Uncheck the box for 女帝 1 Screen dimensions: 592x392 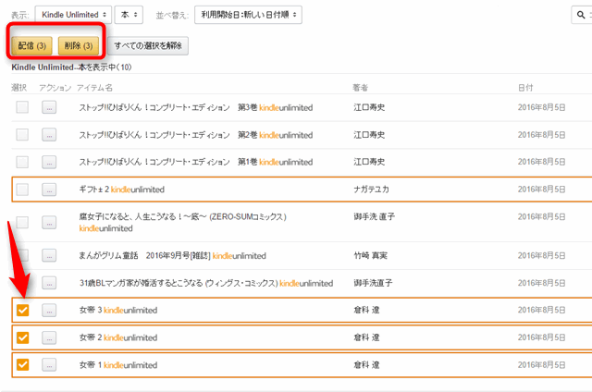pos(22,365)
